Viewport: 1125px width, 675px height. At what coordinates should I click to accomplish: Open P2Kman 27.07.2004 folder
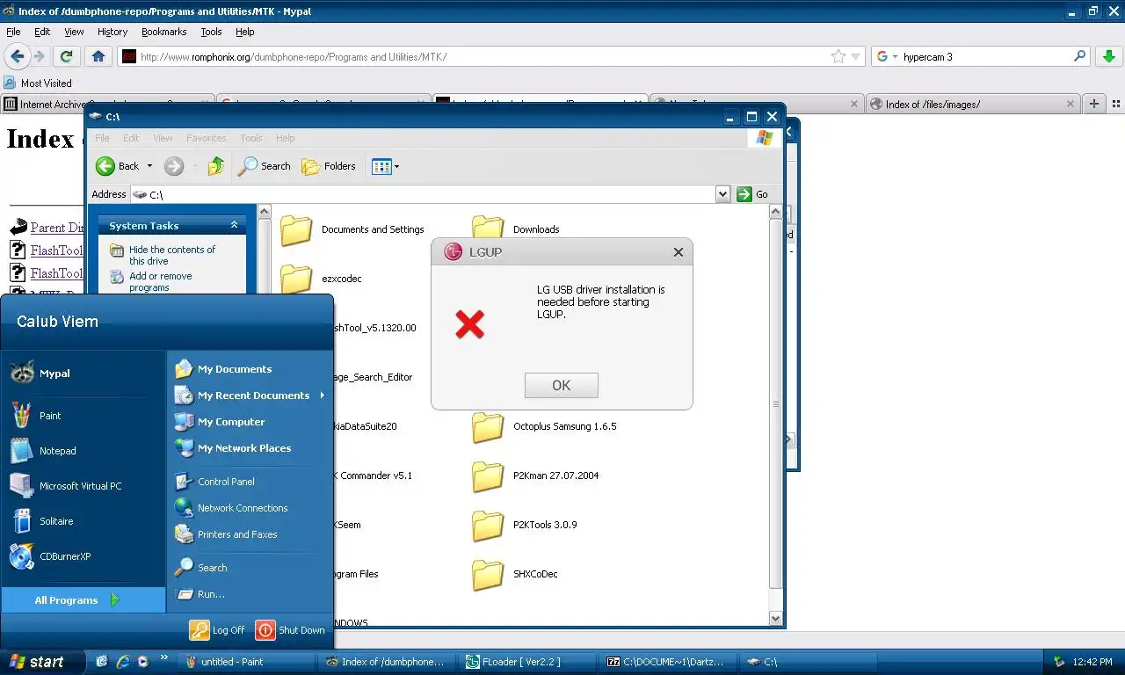pyautogui.click(x=535, y=475)
